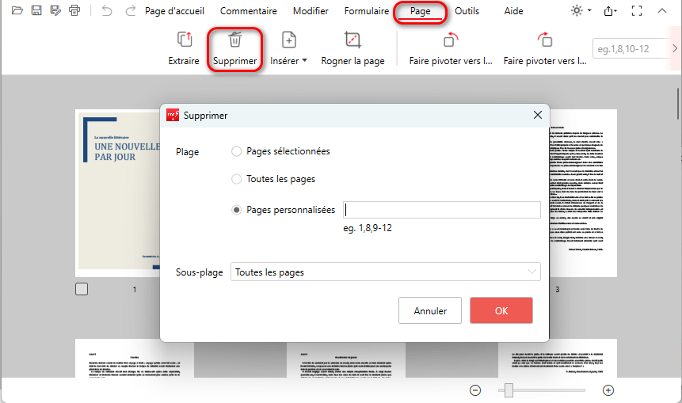
Task: Select the Pages personnalisées radio option
Action: click(236, 210)
